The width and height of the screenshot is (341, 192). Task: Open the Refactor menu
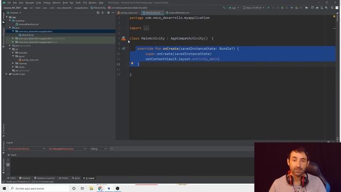click(x=56, y=3)
